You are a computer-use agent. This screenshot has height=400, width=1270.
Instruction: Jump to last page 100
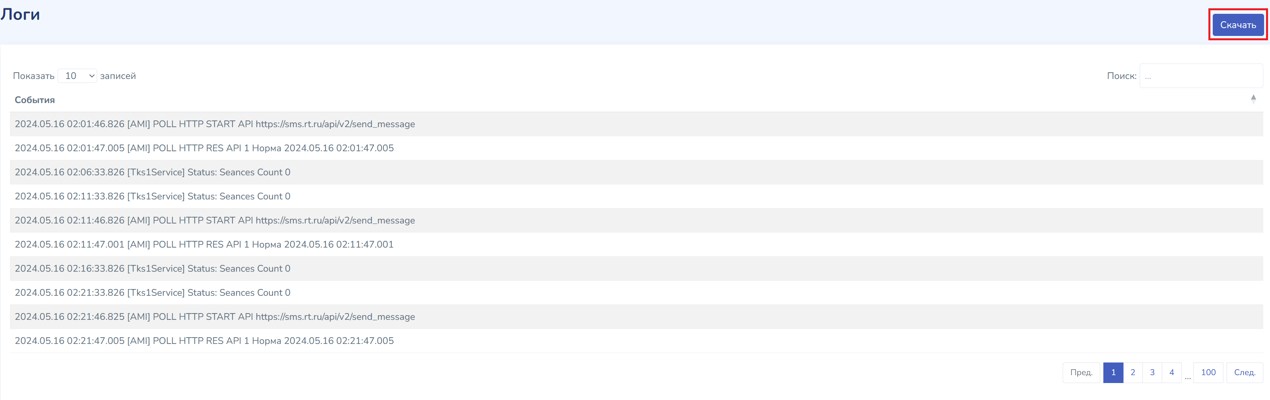(x=1208, y=372)
